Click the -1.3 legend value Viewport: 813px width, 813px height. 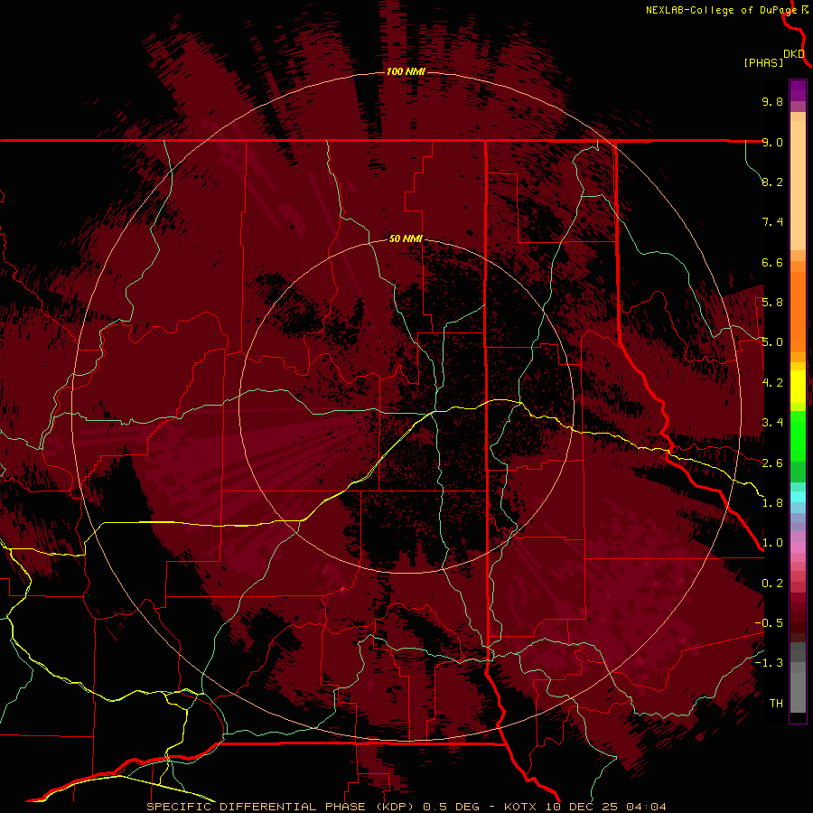[x=769, y=663]
